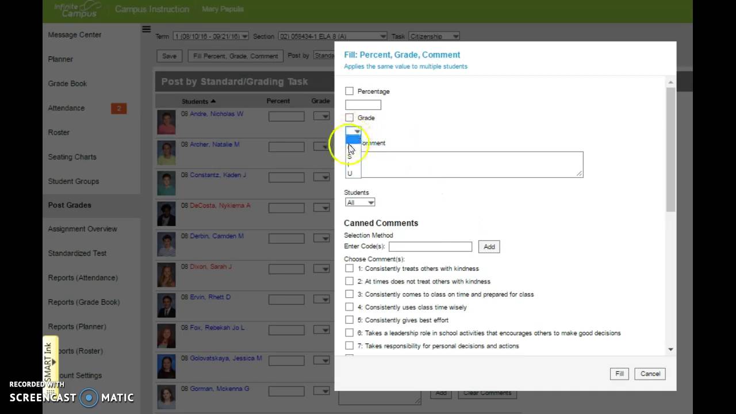This screenshot has width=736, height=414.
Task: Click the Add button beside Enter Code(s)
Action: coord(489,247)
